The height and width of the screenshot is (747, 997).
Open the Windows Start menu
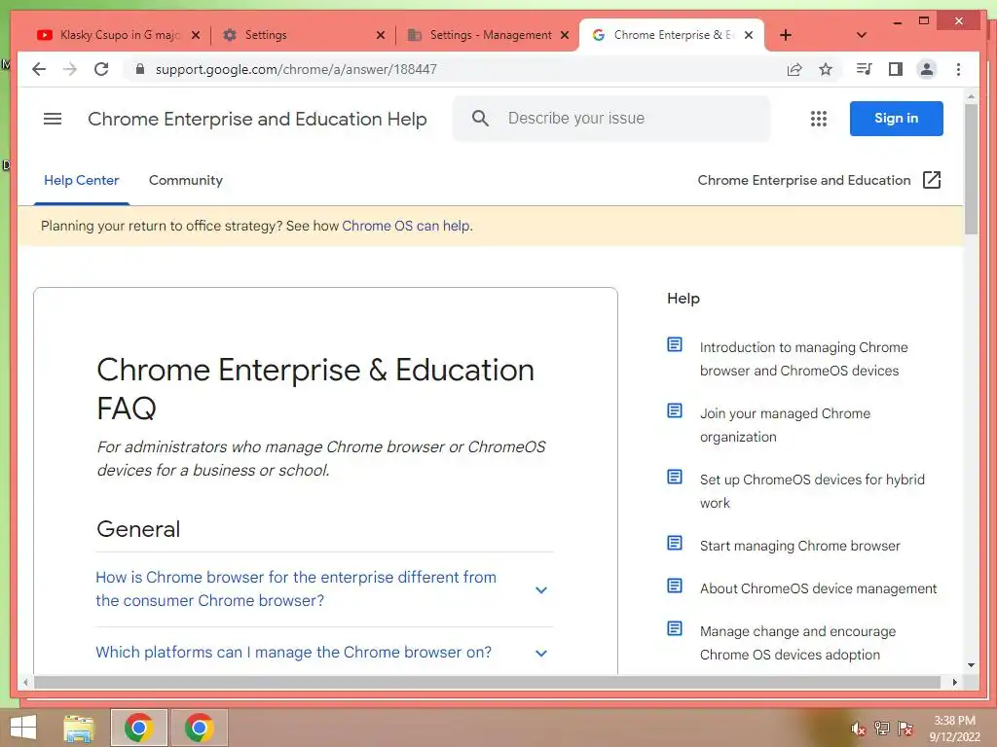23,728
